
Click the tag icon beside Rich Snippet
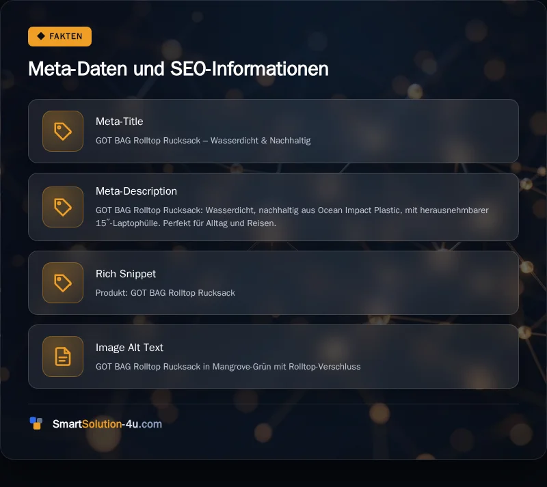(x=63, y=282)
